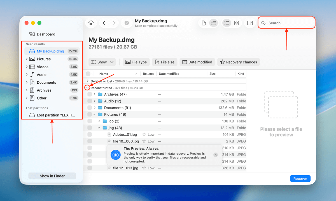The width and height of the screenshot is (336, 201).
Task: Select the Videos category in the sidebar
Action: pyautogui.click(x=42, y=67)
